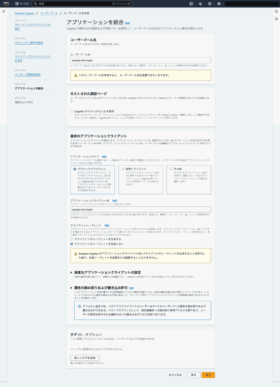Image resolution: width=280 pixels, height=387 pixels.
Task: Click the 新しいタグを追加 button
Action: point(85,358)
